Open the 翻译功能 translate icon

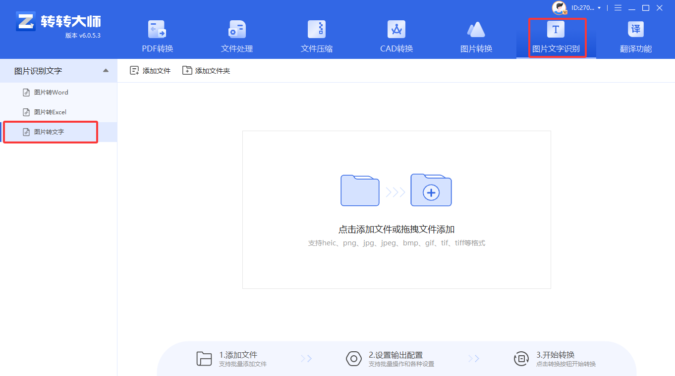[636, 30]
